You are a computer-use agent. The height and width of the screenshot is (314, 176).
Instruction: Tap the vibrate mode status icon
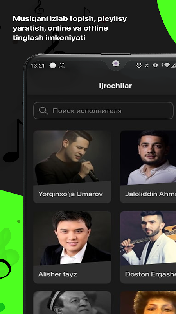pyautogui.click(x=155, y=65)
